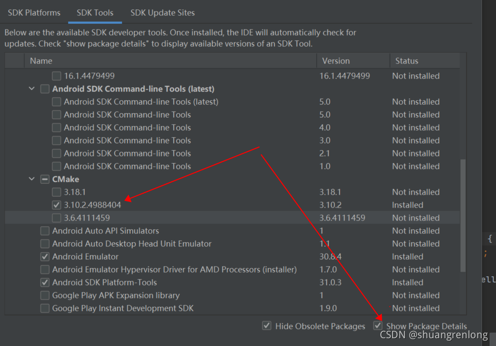496x346 pixels.
Task: Open the SDK Update Sites tab
Action: click(162, 12)
